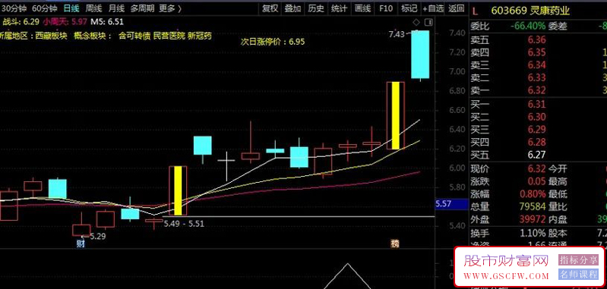Click the 现价 current price 6.32
Screen dimensions: 607x289
point(536,169)
